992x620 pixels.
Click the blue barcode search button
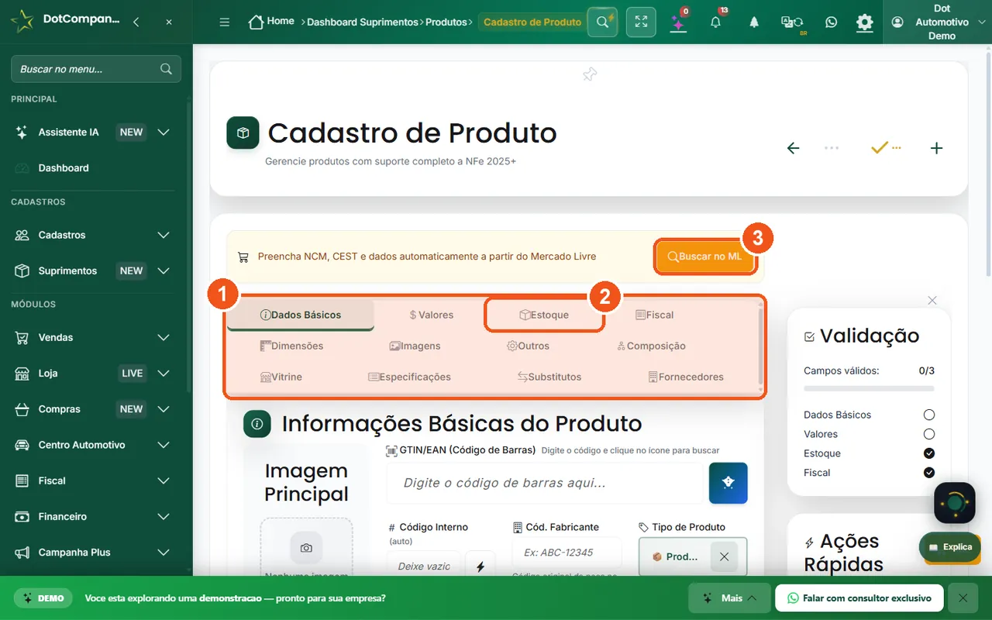(x=728, y=483)
